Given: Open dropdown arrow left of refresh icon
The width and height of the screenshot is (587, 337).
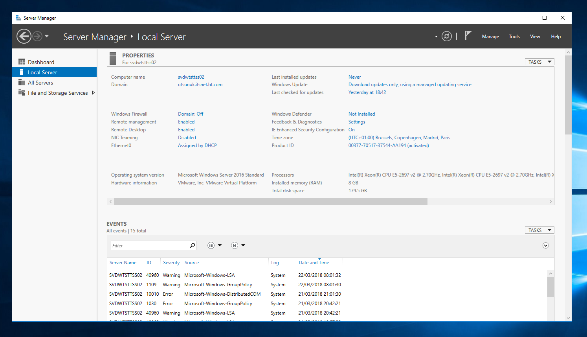Looking at the screenshot, I should [x=436, y=37].
